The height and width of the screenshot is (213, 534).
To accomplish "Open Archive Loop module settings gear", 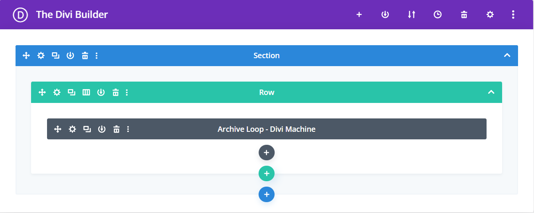I will (x=72, y=129).
